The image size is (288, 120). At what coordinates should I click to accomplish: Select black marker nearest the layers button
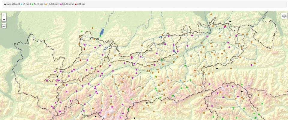[230, 21]
